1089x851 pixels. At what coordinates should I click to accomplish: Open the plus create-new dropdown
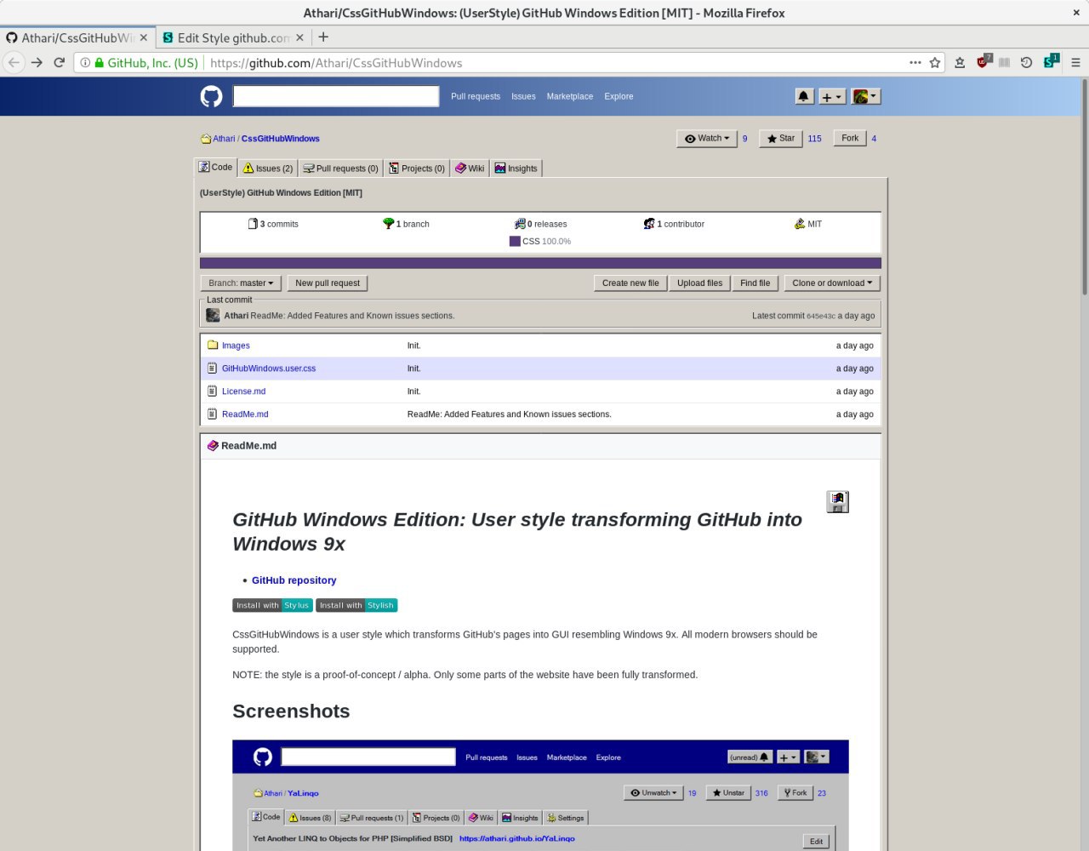831,96
